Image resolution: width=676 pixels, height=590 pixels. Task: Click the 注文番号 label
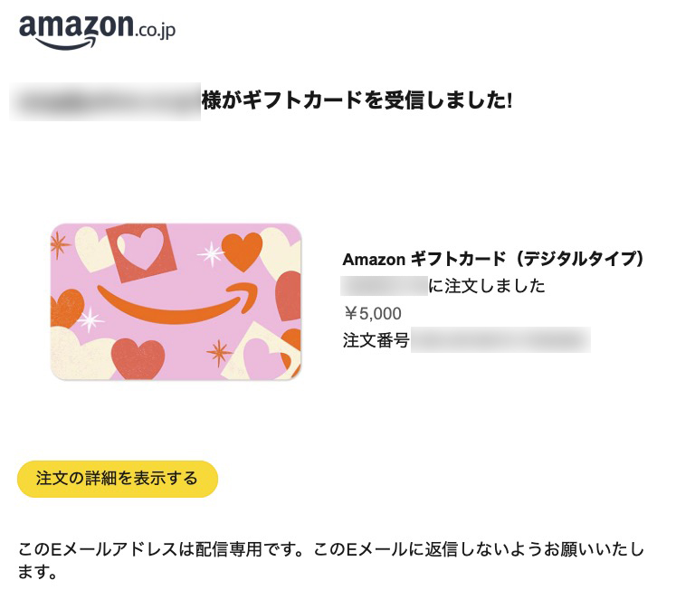pyautogui.click(x=376, y=341)
